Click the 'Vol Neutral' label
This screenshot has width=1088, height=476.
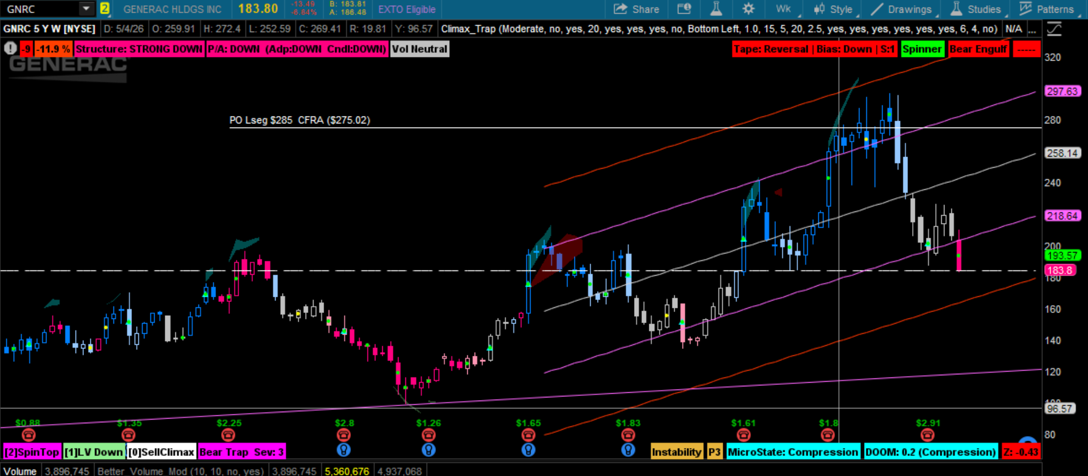tap(420, 49)
